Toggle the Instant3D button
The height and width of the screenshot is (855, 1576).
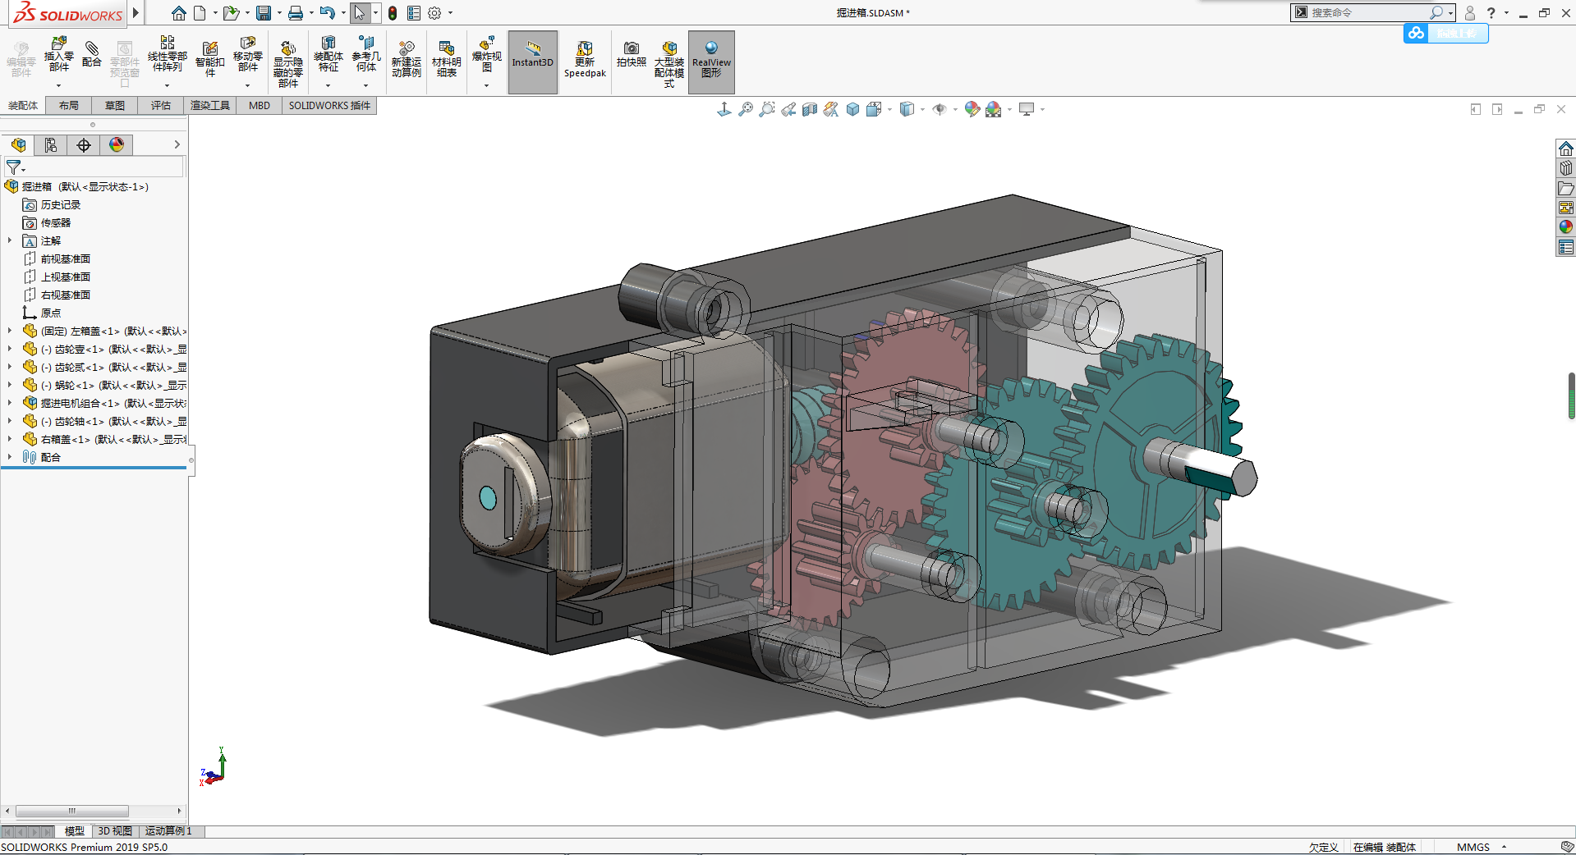(x=533, y=59)
